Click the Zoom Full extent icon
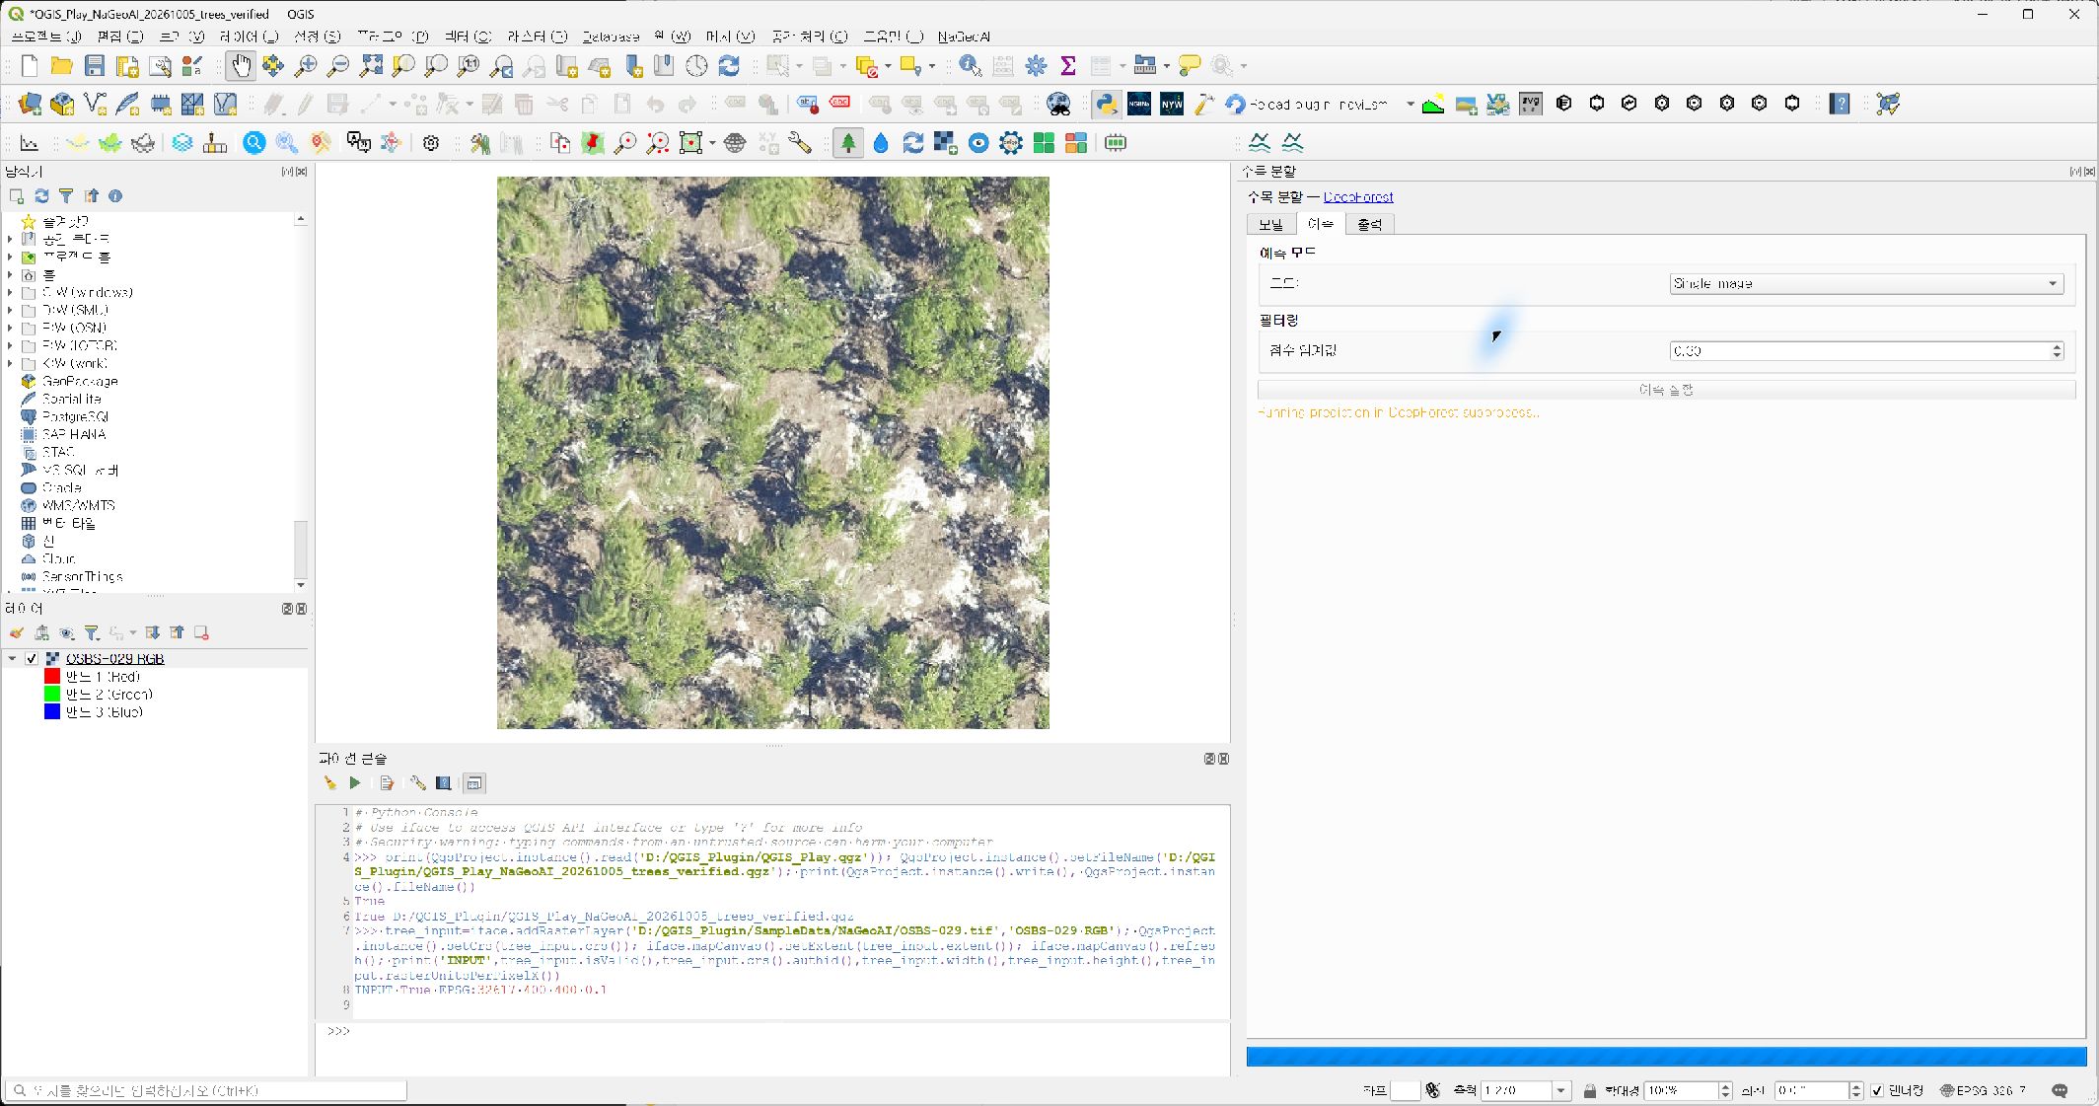The image size is (2099, 1106). coord(371,66)
